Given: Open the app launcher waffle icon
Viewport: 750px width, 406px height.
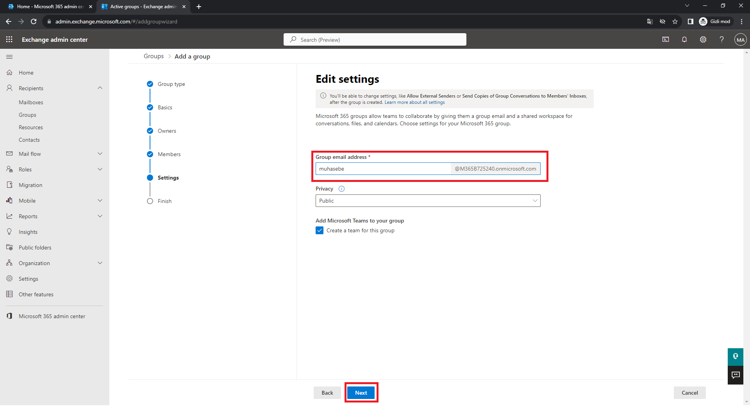Looking at the screenshot, I should click(x=9, y=39).
